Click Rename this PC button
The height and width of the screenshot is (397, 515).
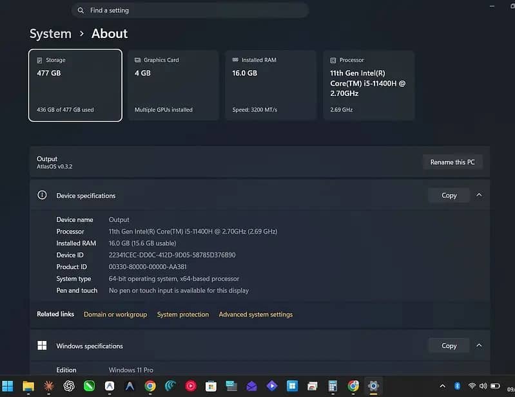[452, 162]
